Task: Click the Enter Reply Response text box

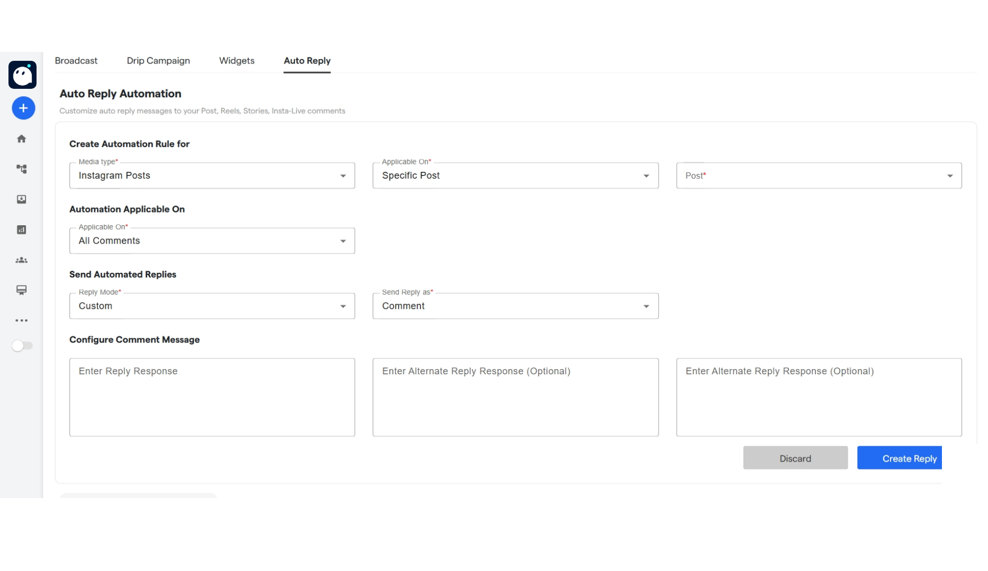Action: coord(212,398)
